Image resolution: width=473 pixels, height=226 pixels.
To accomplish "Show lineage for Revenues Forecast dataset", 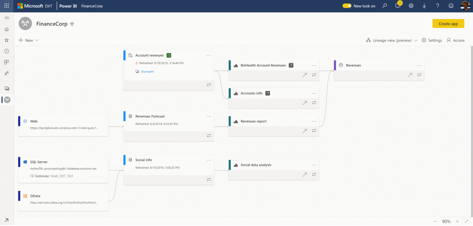I will click(209, 136).
